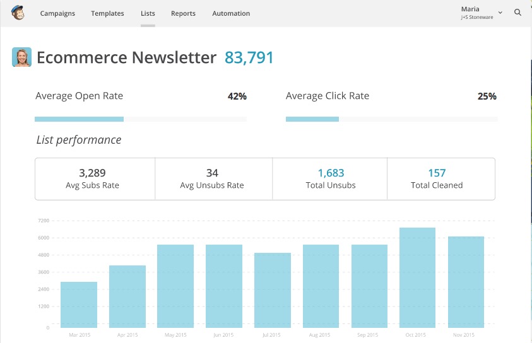Viewport: 532px width, 343px height.
Task: Click the Mailchimp monkey logo
Action: point(18,13)
